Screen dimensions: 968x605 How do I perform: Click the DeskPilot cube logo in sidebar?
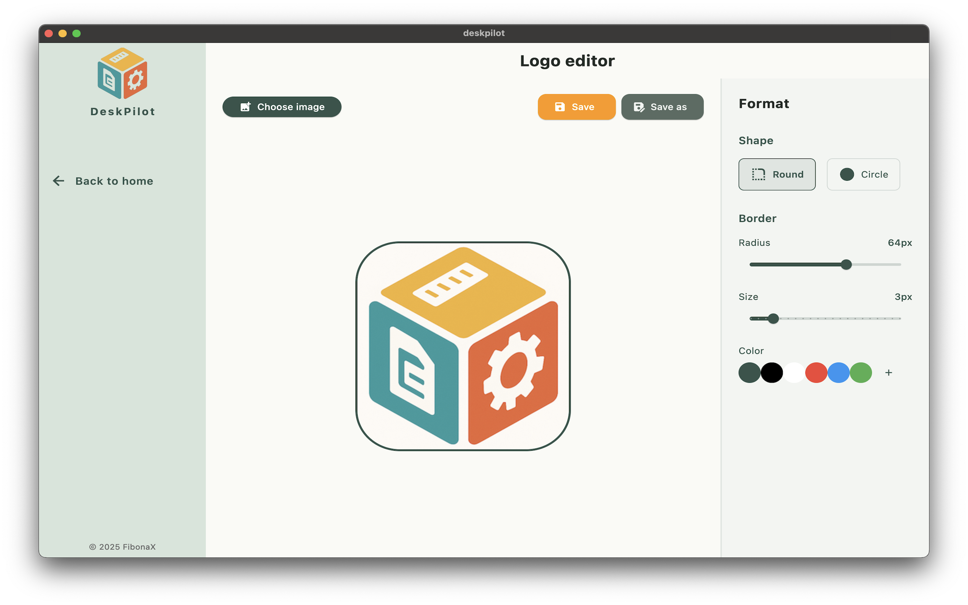(123, 73)
